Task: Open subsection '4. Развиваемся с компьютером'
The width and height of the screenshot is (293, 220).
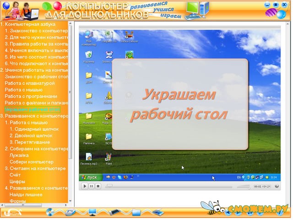Action: pyautogui.click(x=36, y=188)
